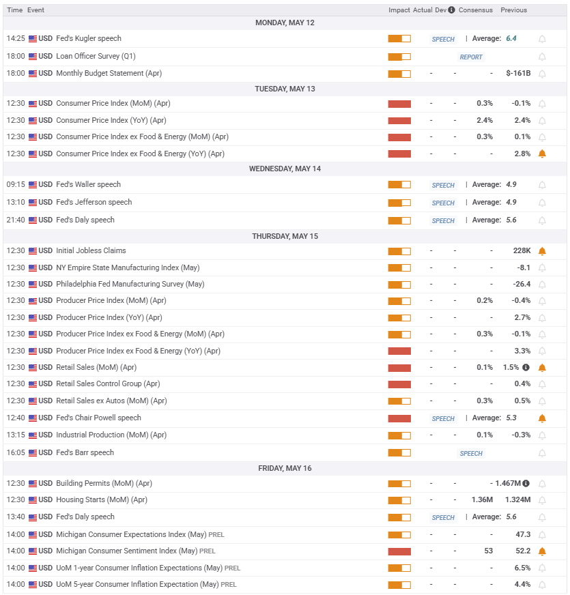Click bell icon for Wednesday's Fed's Daly speech
Image resolution: width=570 pixels, height=595 pixels.
tap(542, 220)
